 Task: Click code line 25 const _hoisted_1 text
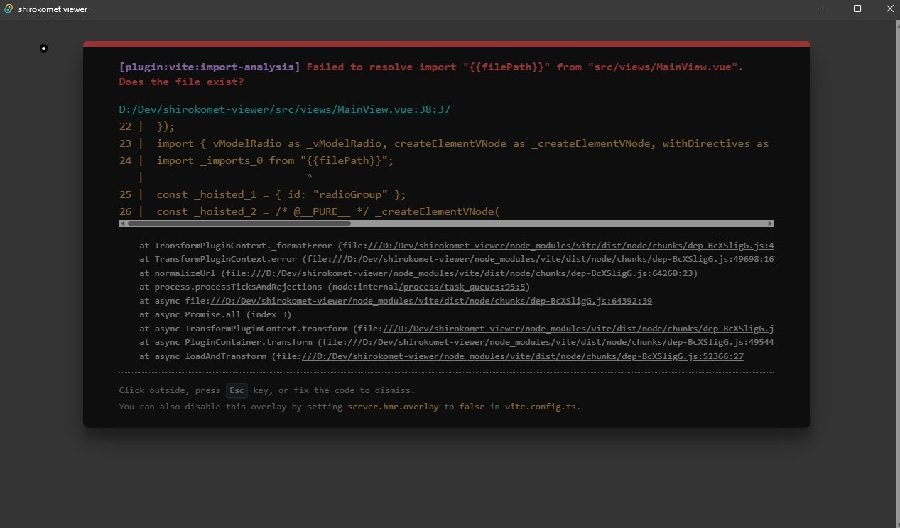(x=281, y=194)
